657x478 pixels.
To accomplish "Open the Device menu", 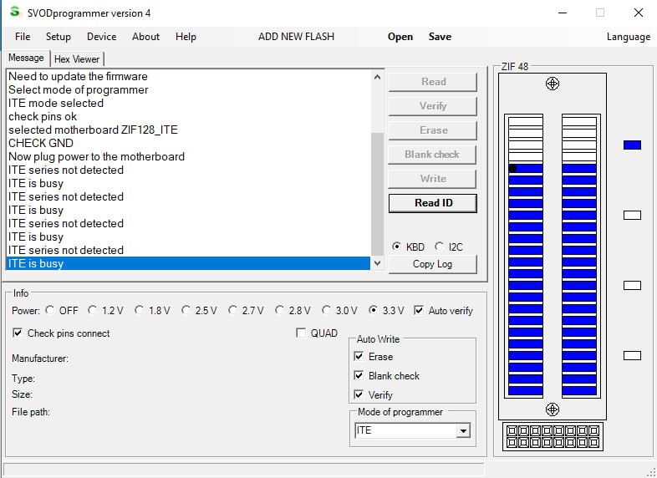I will coord(101,37).
